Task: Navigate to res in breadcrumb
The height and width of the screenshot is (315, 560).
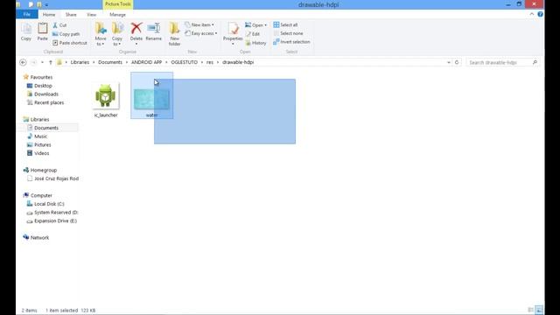Action: pyautogui.click(x=210, y=62)
